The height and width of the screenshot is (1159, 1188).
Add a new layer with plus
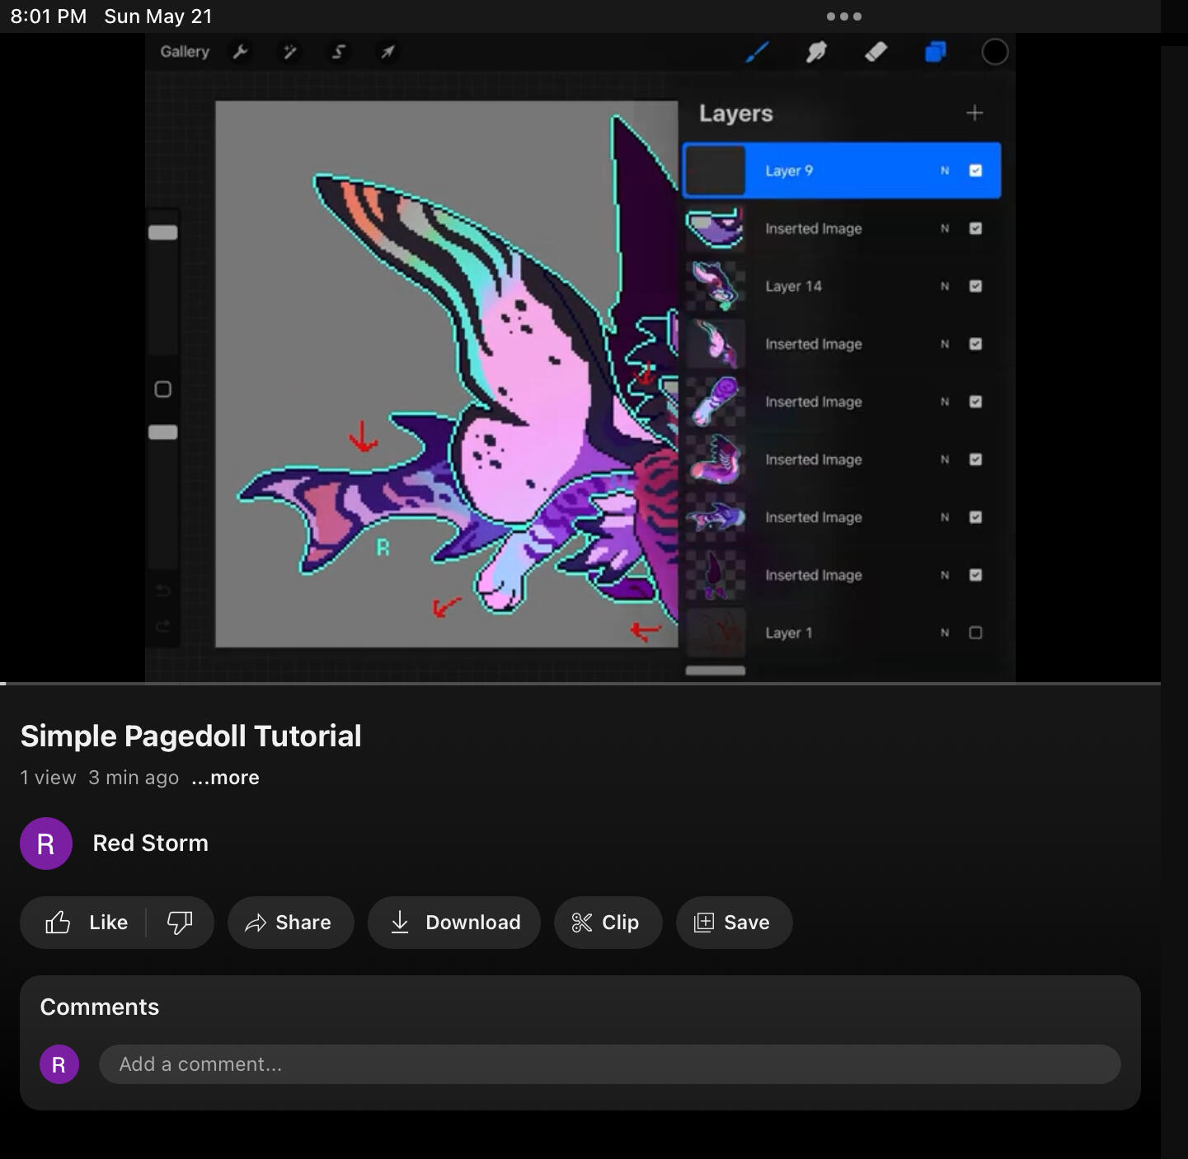pyautogui.click(x=974, y=113)
